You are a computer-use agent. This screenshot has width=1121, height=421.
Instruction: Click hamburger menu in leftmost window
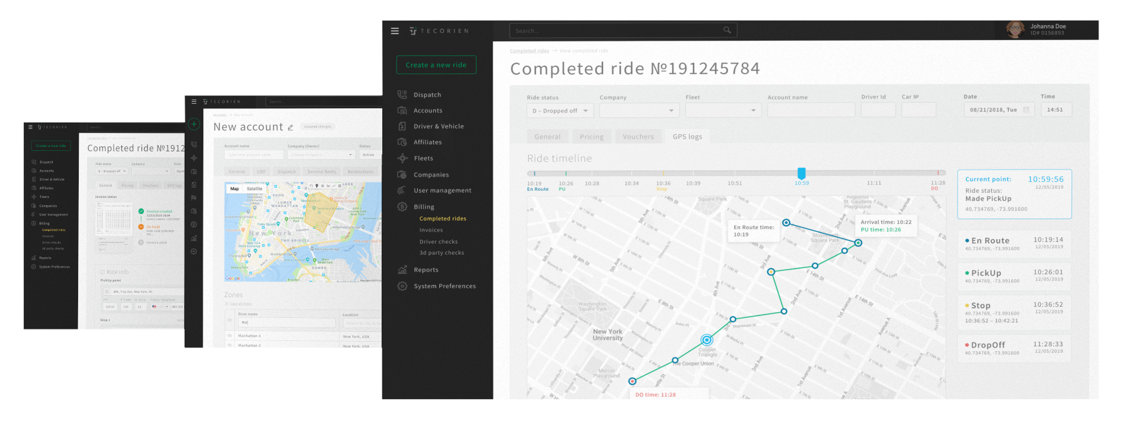pyautogui.click(x=30, y=127)
